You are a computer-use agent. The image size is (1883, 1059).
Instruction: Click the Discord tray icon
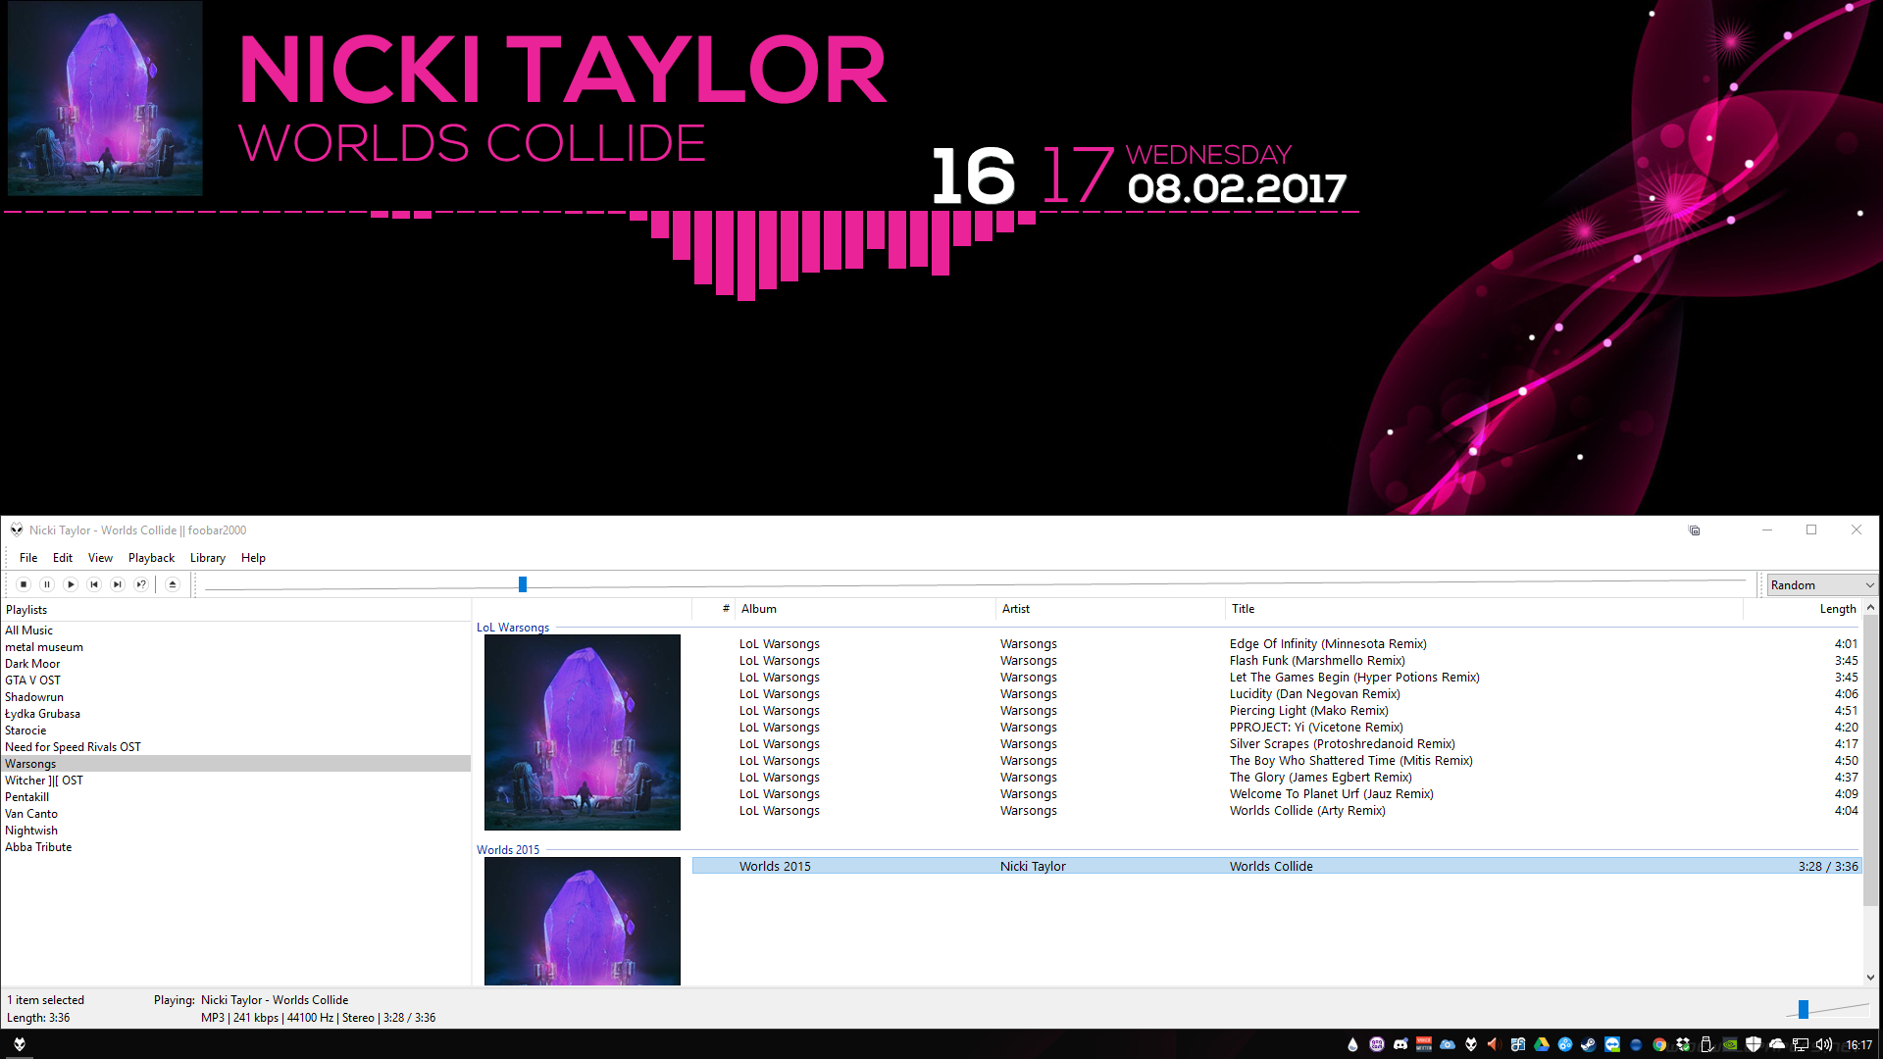pyautogui.click(x=1400, y=1045)
